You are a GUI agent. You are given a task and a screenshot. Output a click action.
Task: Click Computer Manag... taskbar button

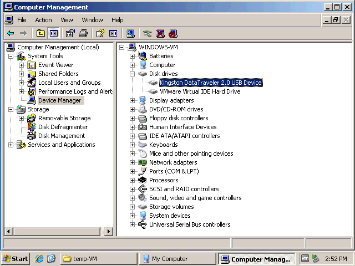click(256, 259)
